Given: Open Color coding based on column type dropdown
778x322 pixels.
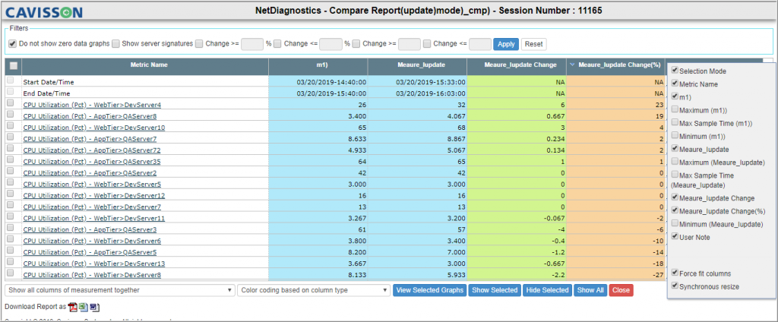Looking at the screenshot, I should [x=314, y=290].
